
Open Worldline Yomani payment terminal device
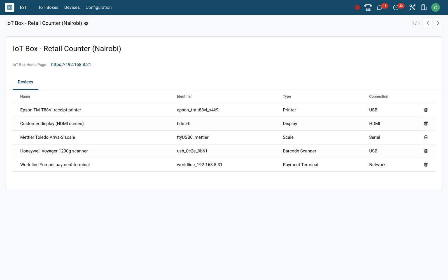pyautogui.click(x=55, y=165)
